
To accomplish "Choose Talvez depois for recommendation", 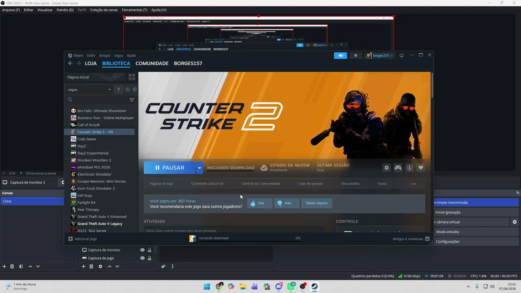I will click(x=316, y=203).
